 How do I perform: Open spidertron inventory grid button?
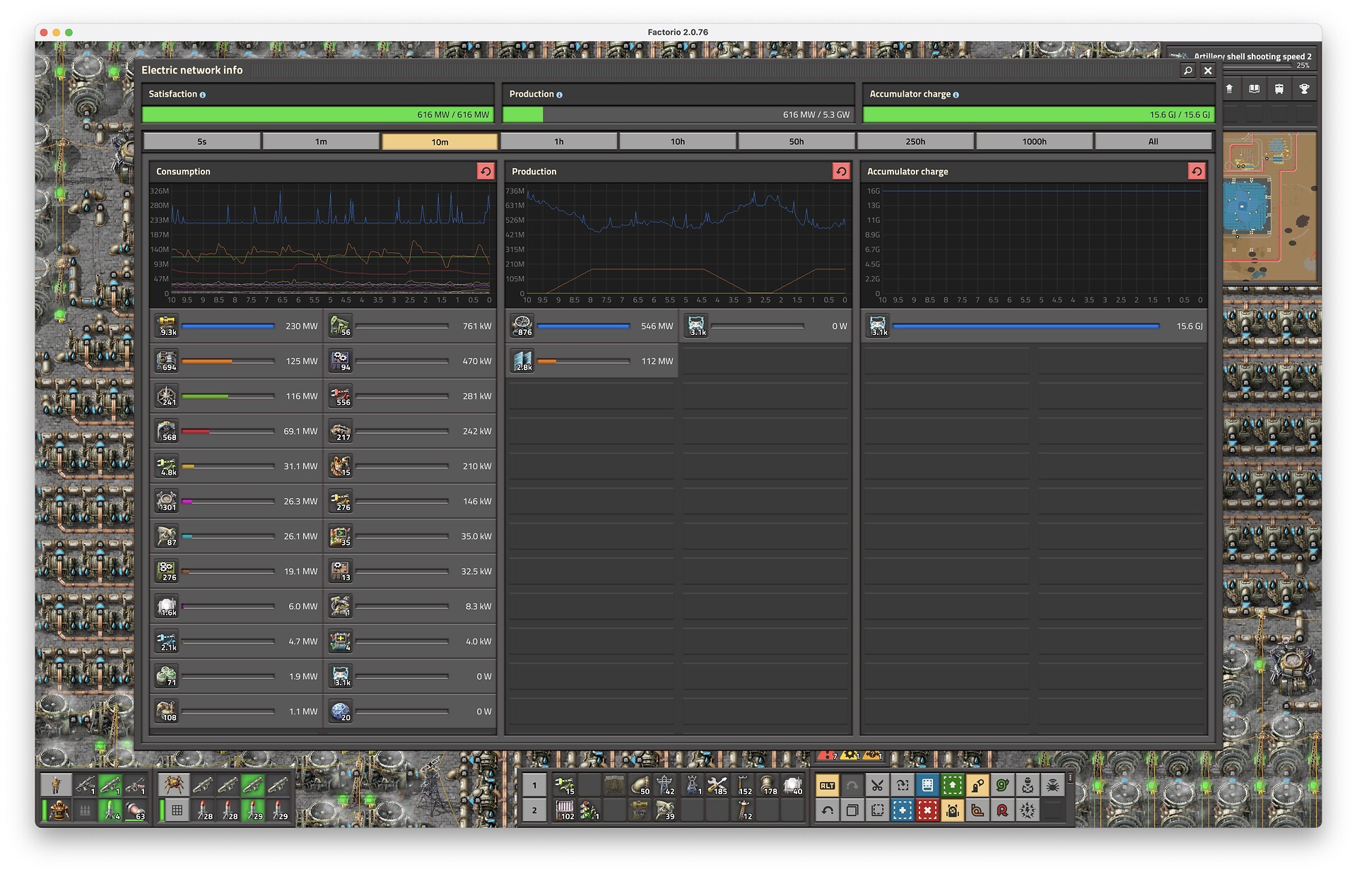click(177, 810)
